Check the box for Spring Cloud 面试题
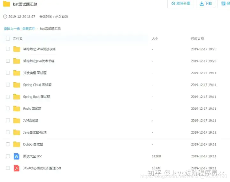Screen dimensions: 230x182 (8, 85)
